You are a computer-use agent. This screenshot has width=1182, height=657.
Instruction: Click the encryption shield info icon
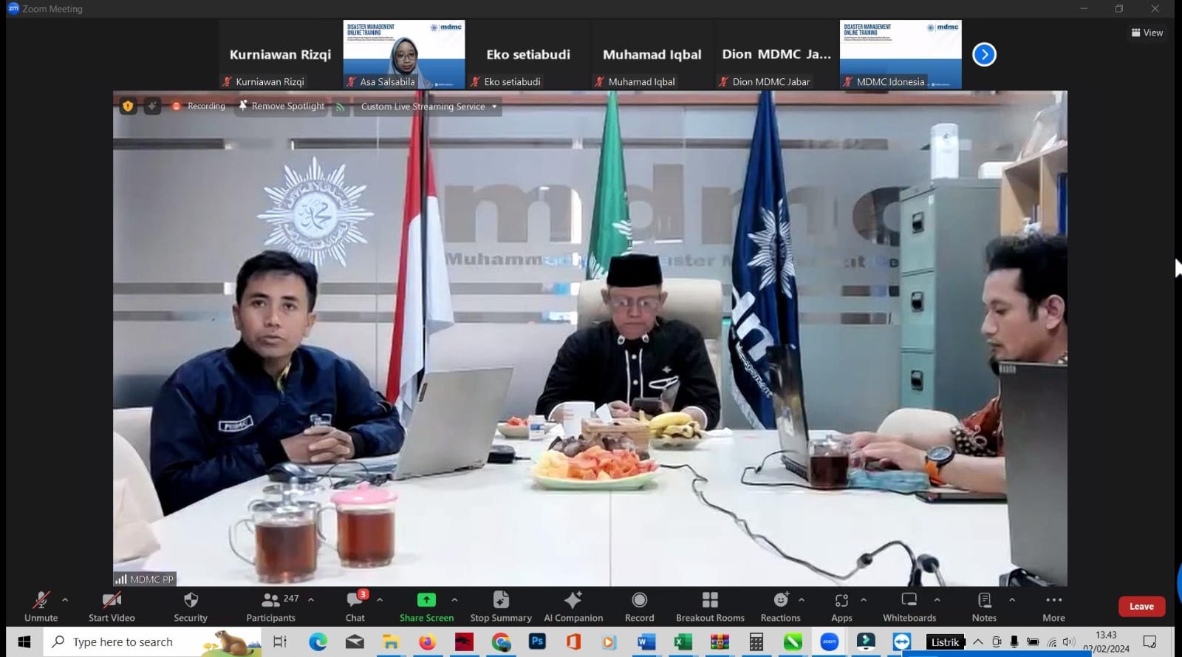tap(128, 106)
